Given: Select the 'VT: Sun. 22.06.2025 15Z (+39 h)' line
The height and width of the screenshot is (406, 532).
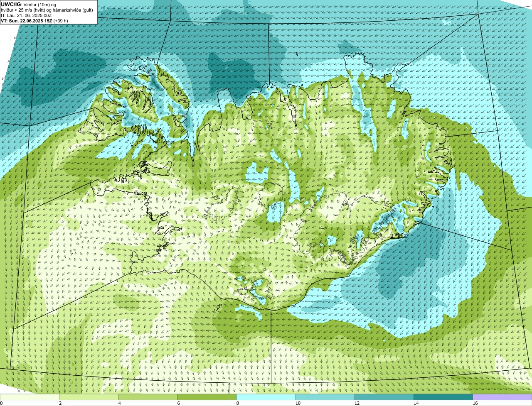Looking at the screenshot, I should click(x=34, y=20).
